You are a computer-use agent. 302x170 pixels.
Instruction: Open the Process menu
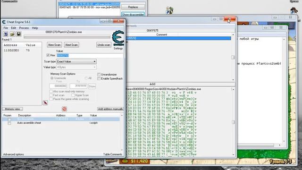[24, 28]
